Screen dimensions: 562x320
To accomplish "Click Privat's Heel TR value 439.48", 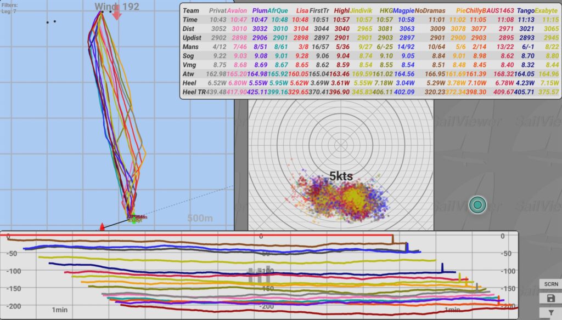I will 216,92.
